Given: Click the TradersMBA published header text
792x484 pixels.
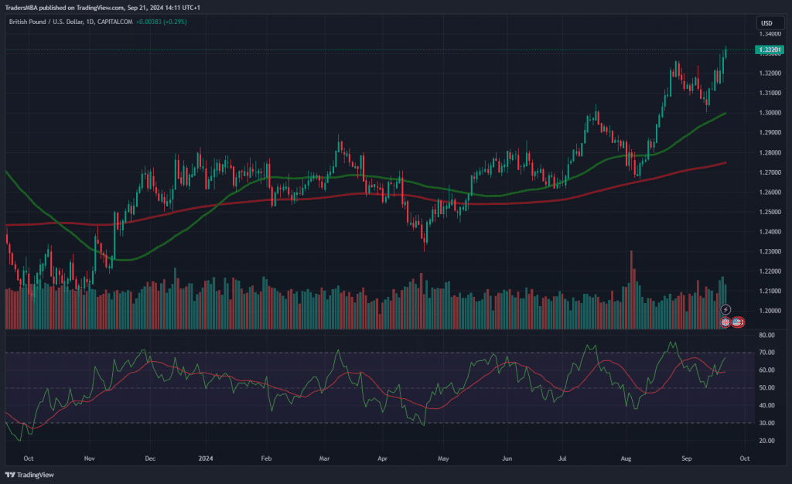Looking at the screenshot, I should pos(102,7).
